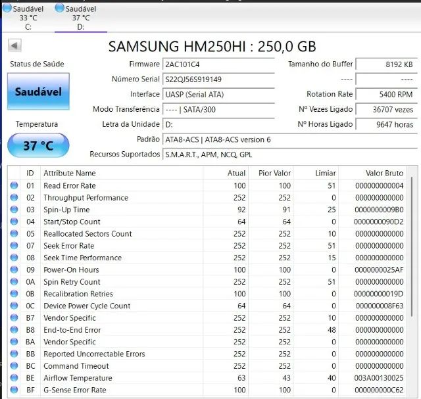The height and width of the screenshot is (399, 421).
Task: Click the status orb for Spin-Up Time
Action: (x=14, y=209)
